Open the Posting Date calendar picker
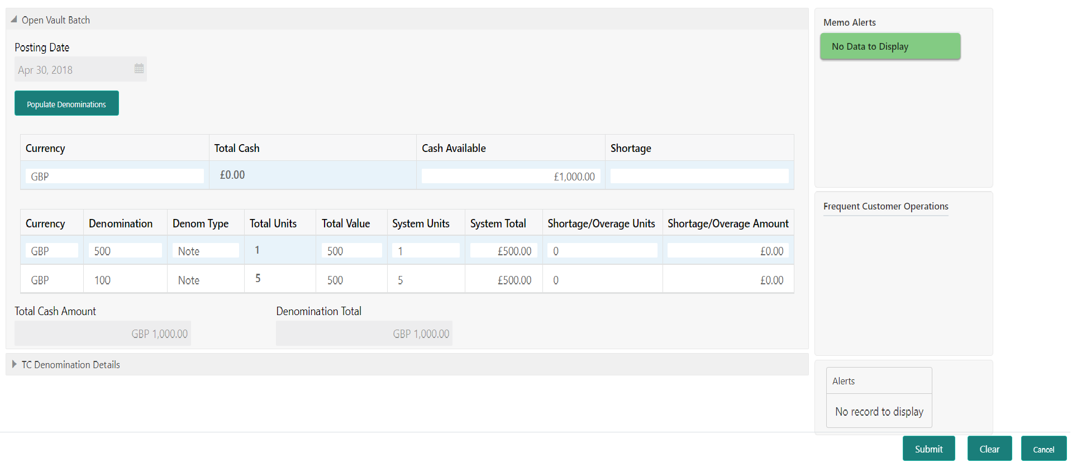This screenshot has width=1072, height=462. coord(139,69)
